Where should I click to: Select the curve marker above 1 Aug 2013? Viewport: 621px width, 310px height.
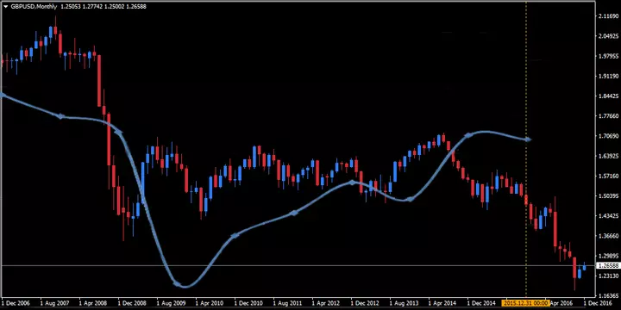[x=411, y=199]
